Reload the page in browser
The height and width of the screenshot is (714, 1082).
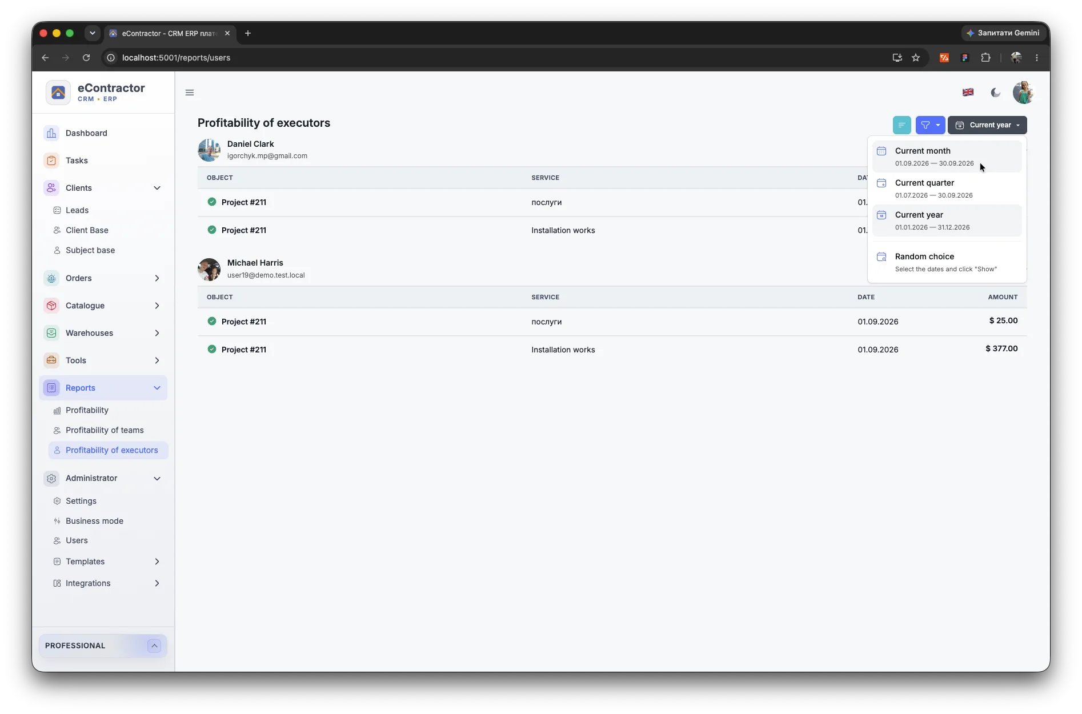point(86,58)
